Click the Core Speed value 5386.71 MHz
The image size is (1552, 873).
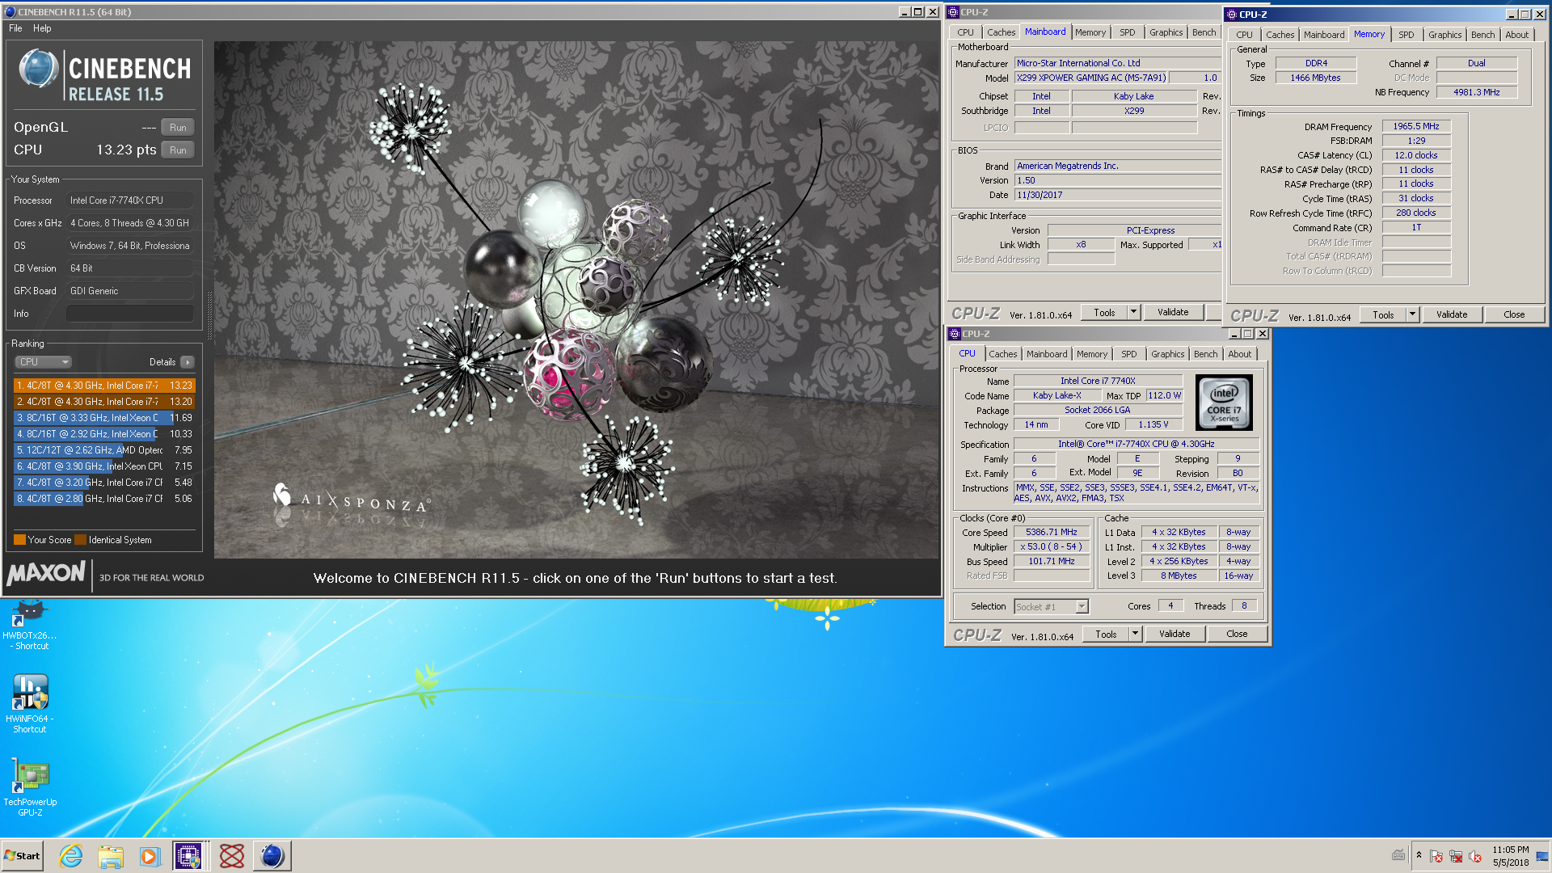point(1051,533)
